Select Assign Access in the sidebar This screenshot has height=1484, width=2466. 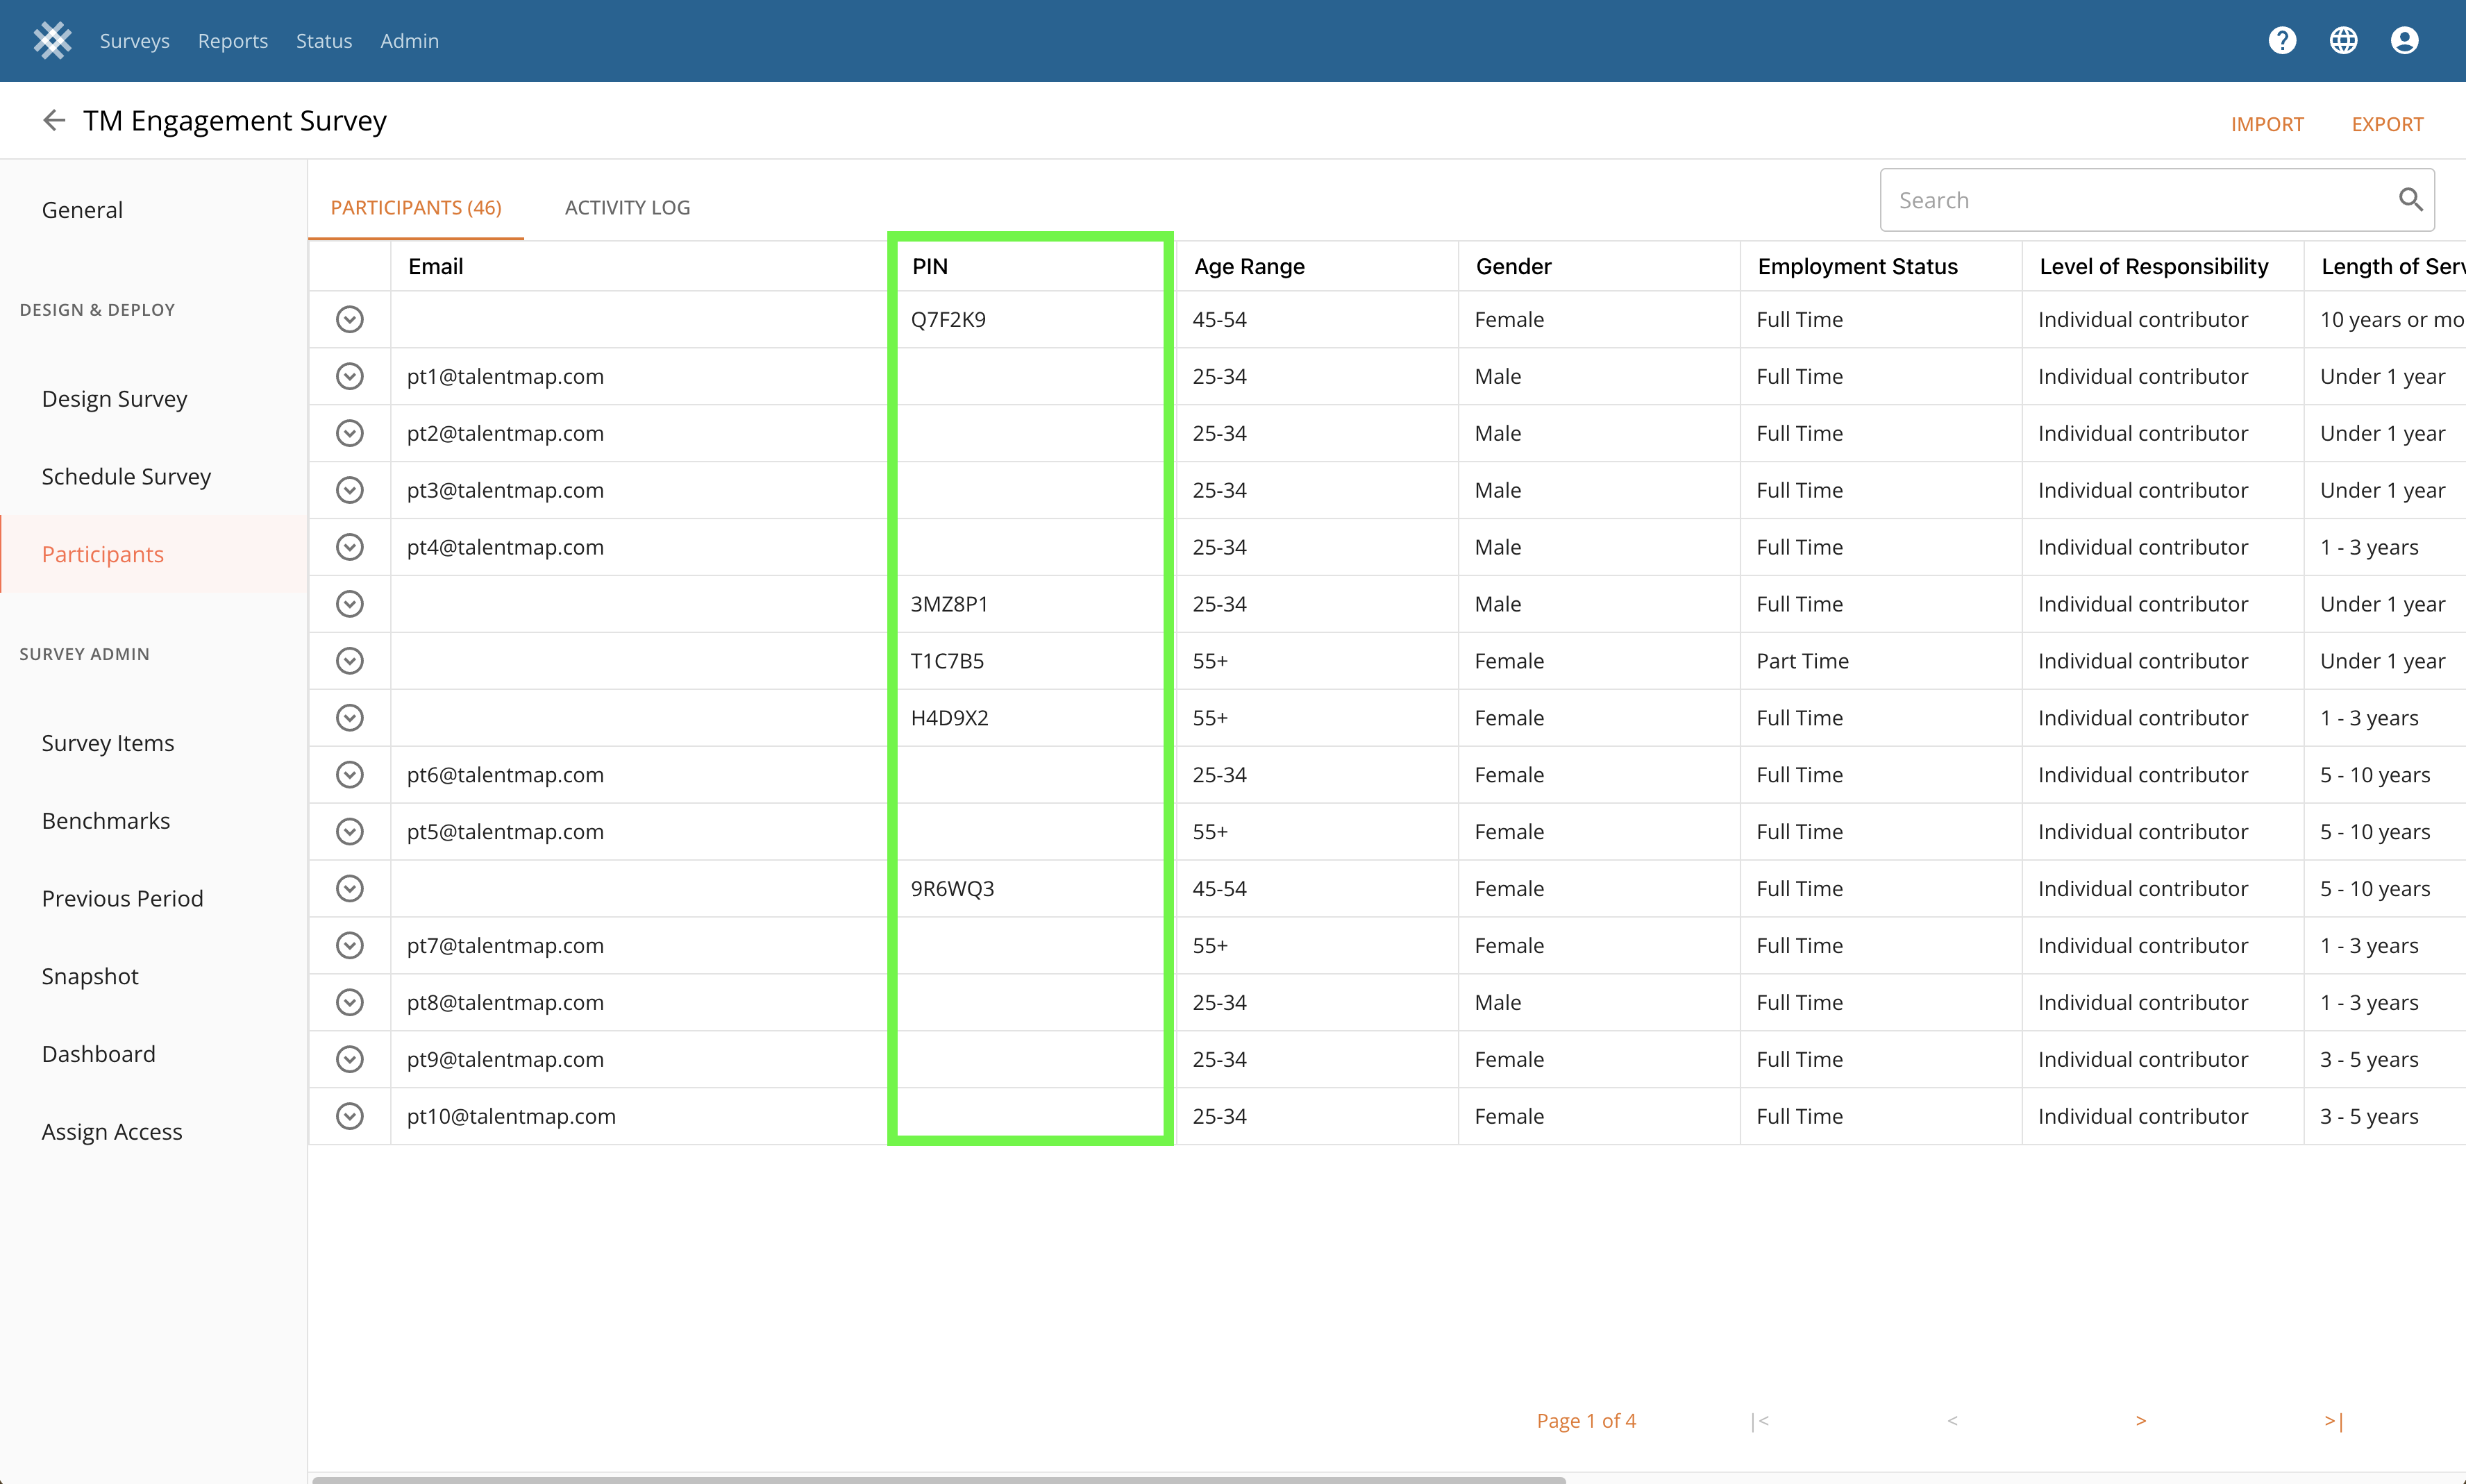112,1132
